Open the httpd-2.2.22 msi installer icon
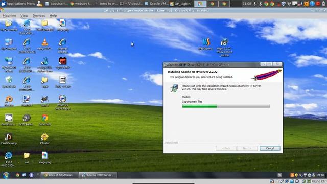The width and height of the screenshot is (327, 184). [x=224, y=47]
